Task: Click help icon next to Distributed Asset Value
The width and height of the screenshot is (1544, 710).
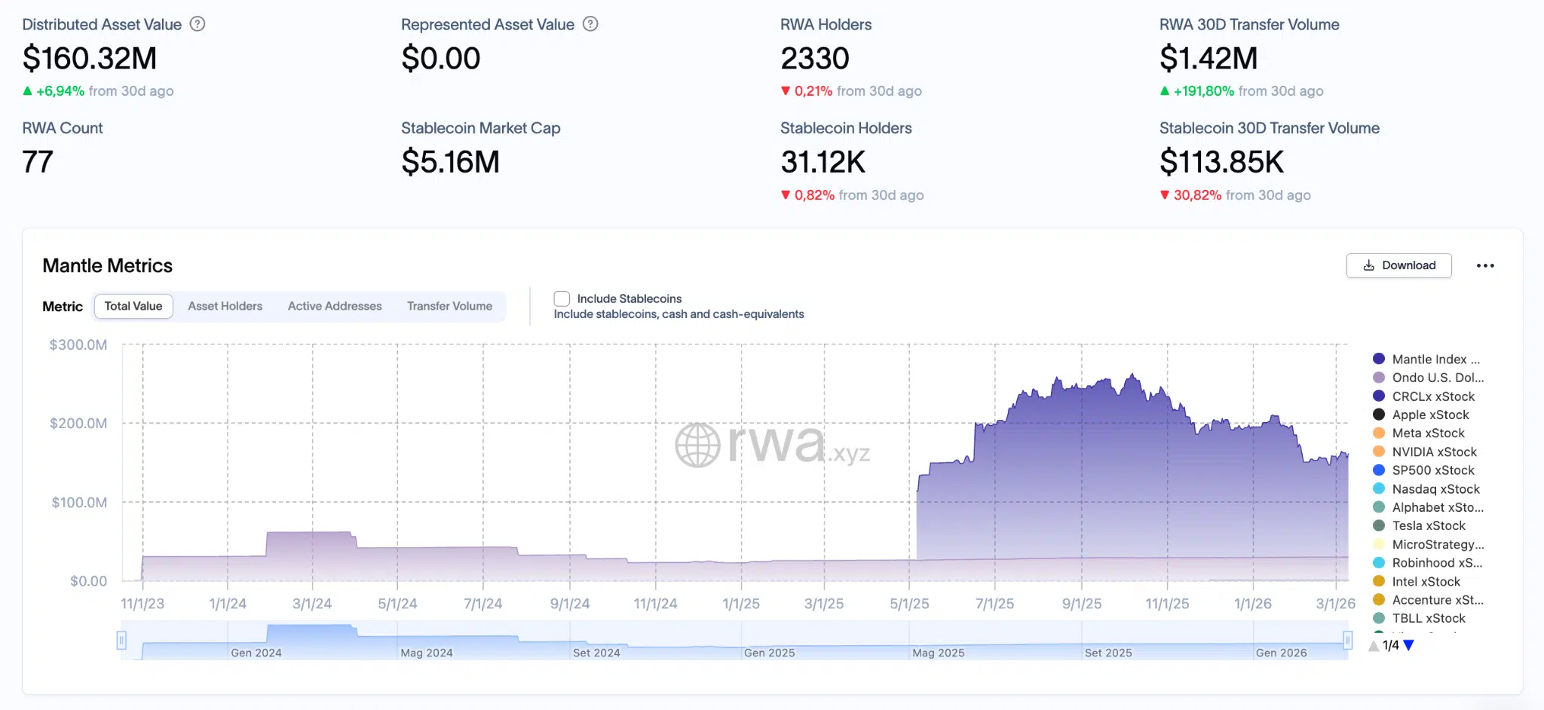Action: [x=198, y=24]
